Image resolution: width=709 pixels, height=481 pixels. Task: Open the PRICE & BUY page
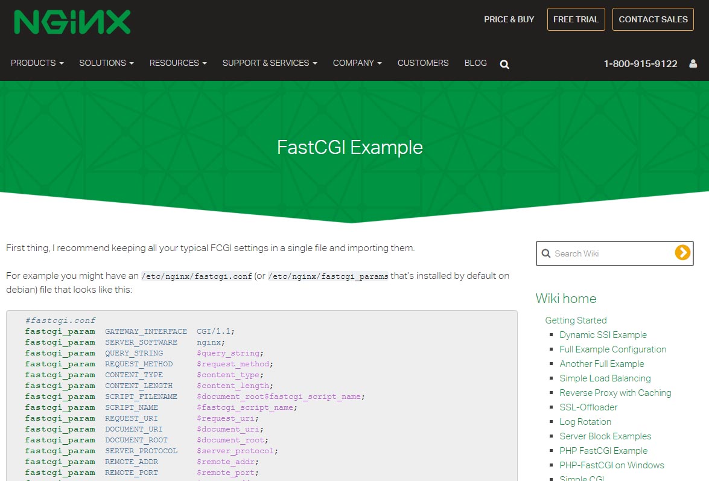point(509,19)
